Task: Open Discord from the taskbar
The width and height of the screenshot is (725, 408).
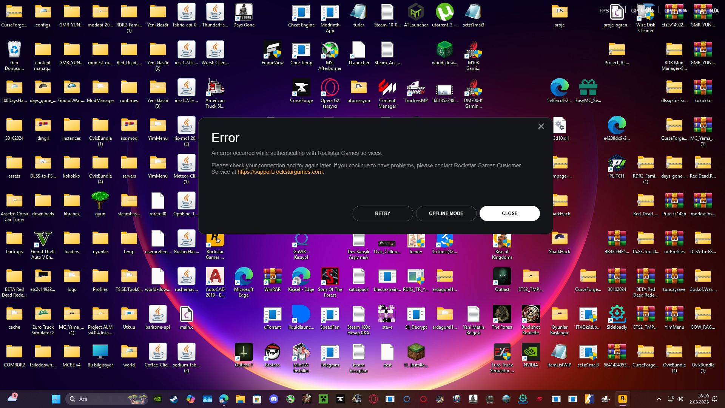Action: [274, 399]
